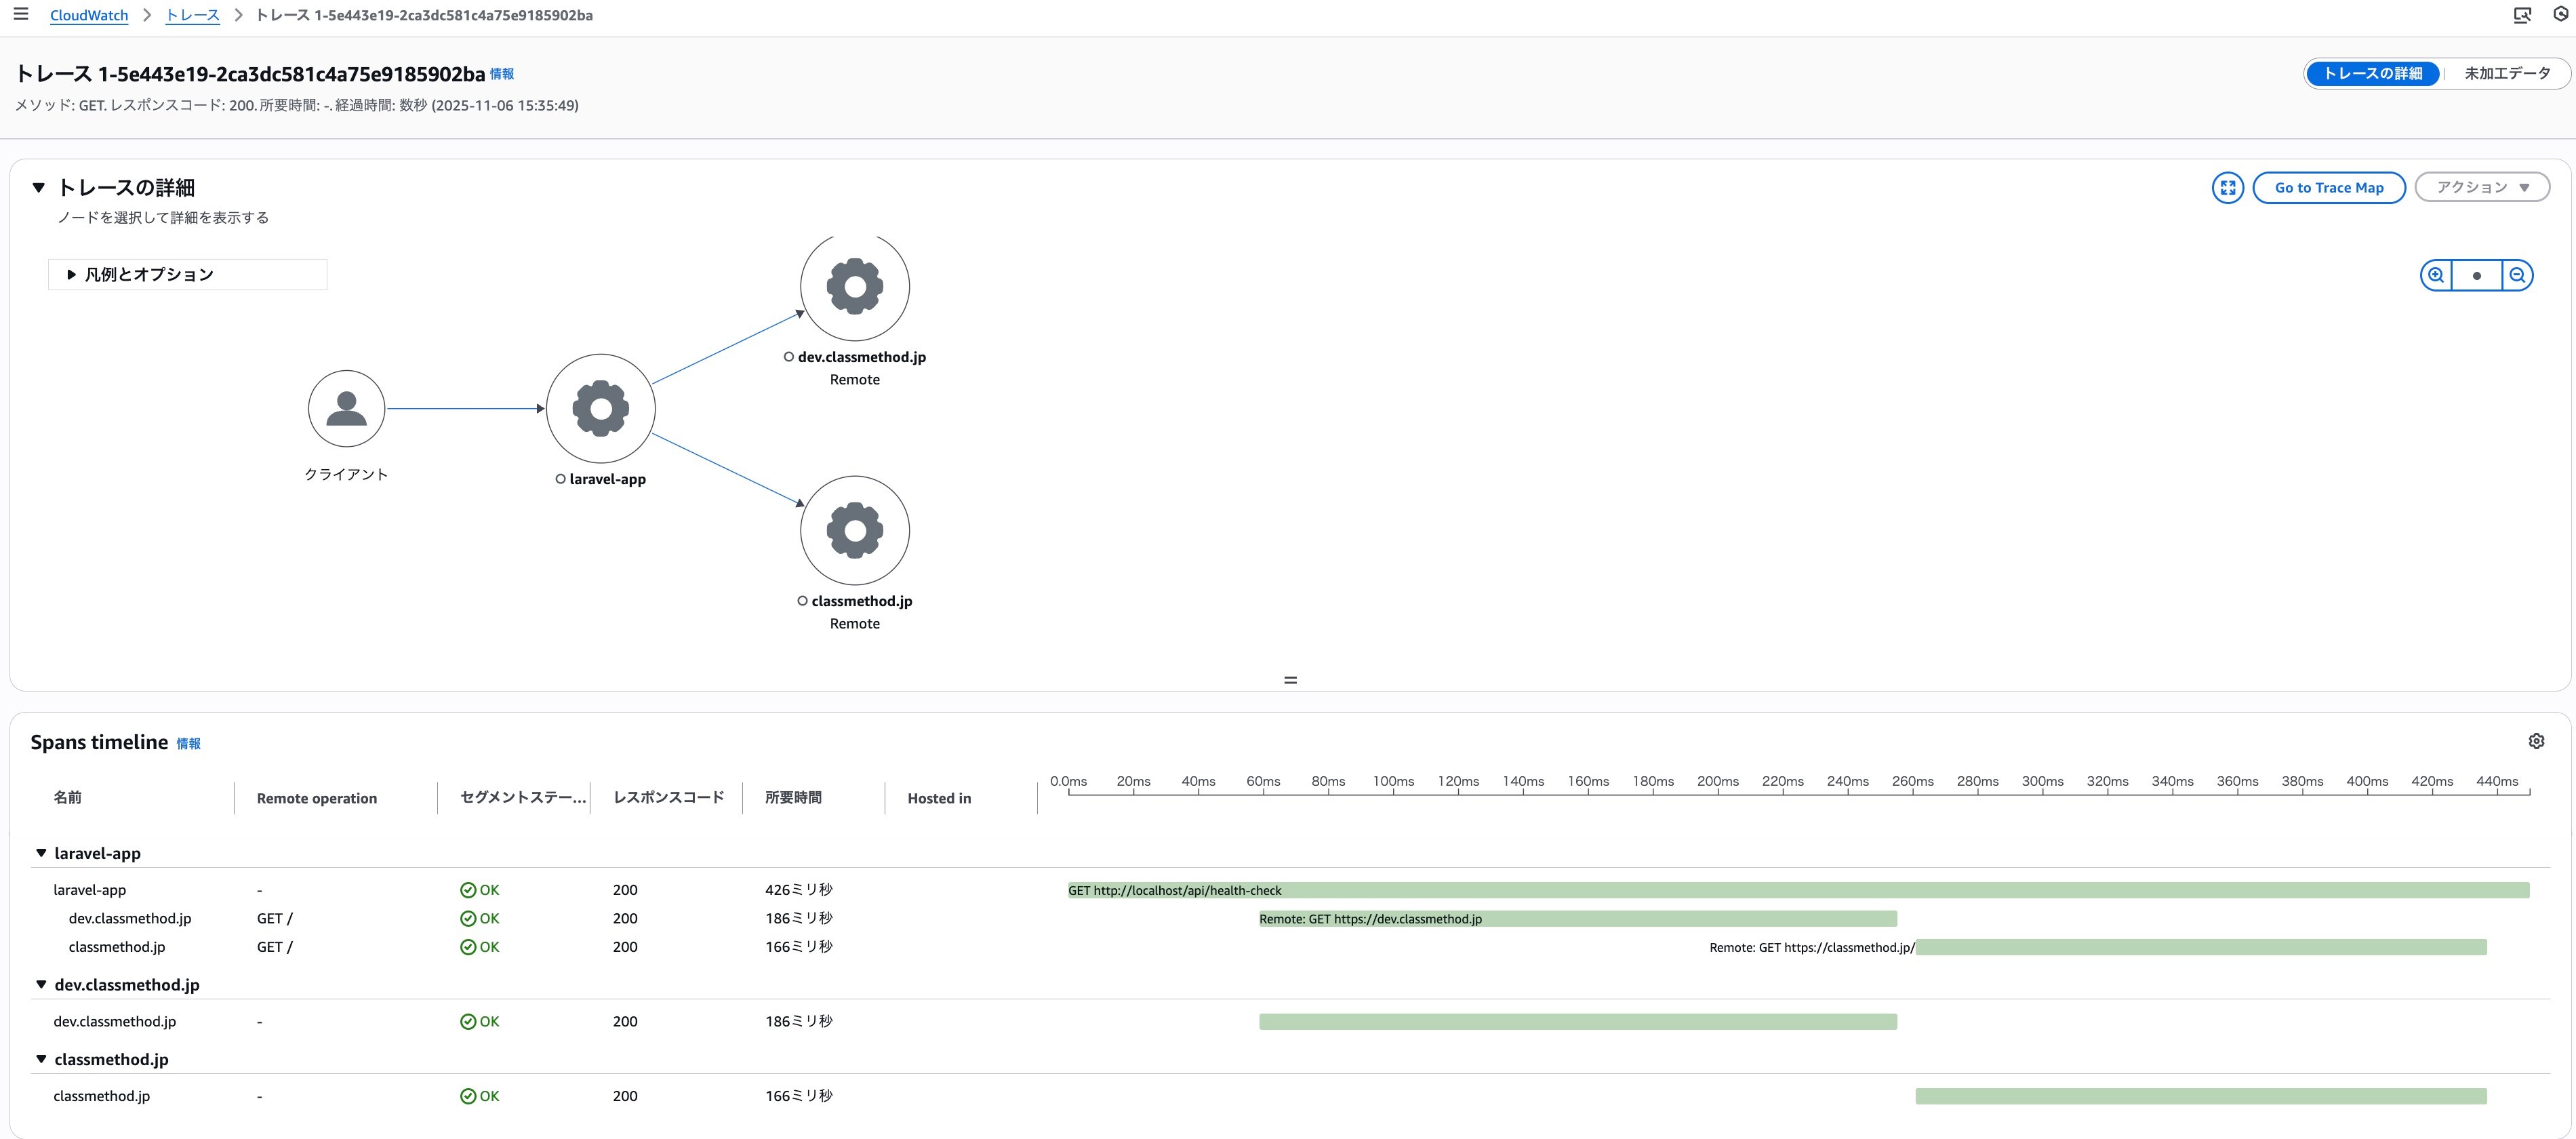Go to CloudWatch breadcrumb link
The height and width of the screenshot is (1139, 2576).
pos(89,15)
